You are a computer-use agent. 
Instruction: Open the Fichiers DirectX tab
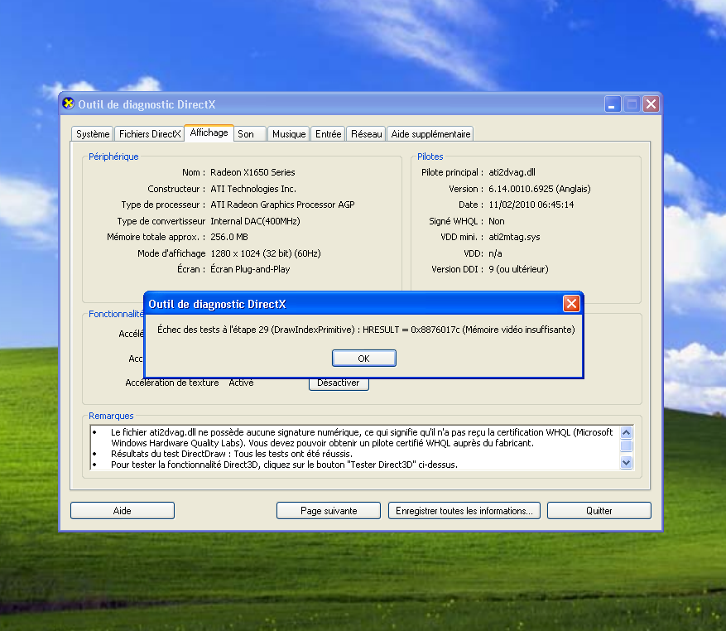[x=150, y=134]
